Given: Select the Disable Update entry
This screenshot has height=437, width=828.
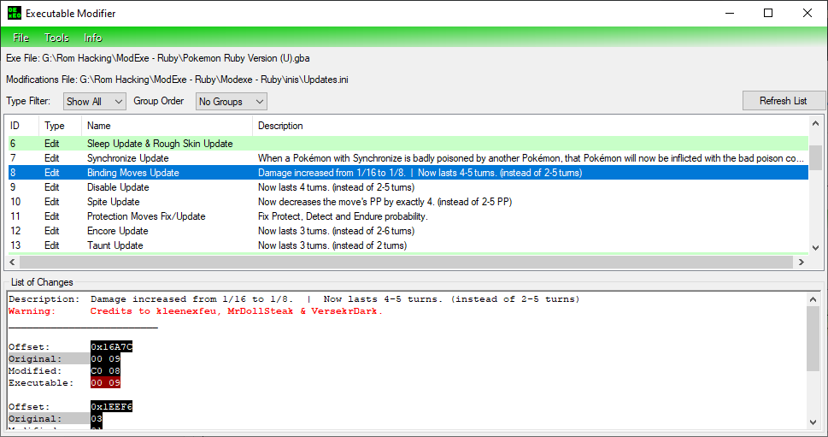Looking at the screenshot, I should tap(118, 187).
